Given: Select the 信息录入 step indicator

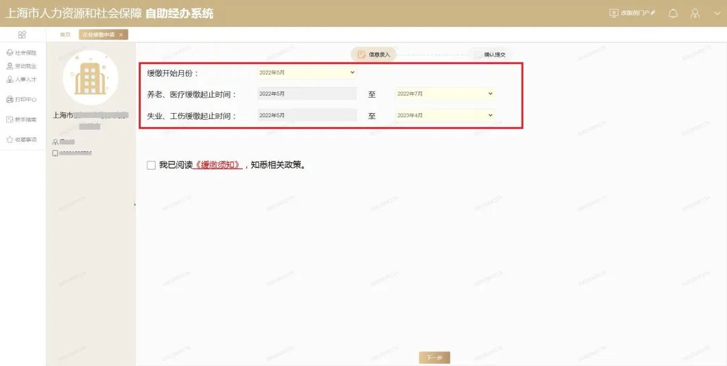Looking at the screenshot, I should 374,54.
